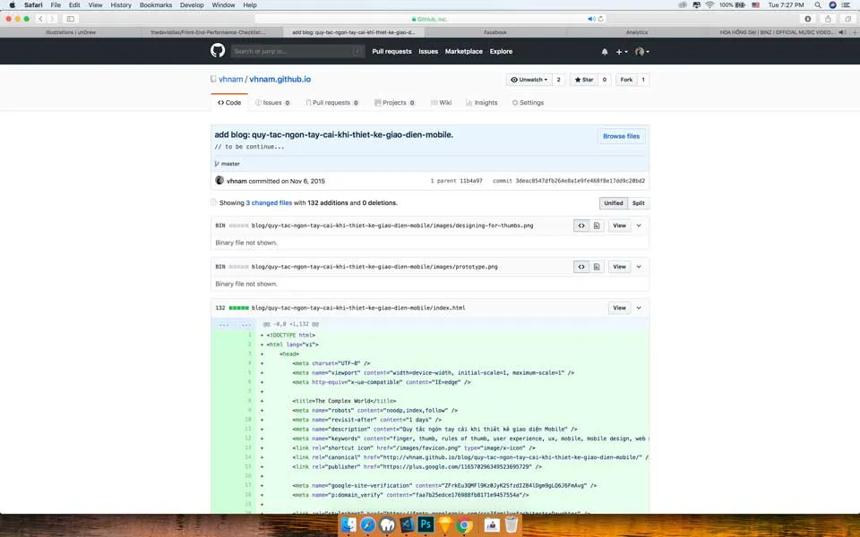860x537 pixels.
Task: Select the Unified diff view
Action: (x=613, y=203)
